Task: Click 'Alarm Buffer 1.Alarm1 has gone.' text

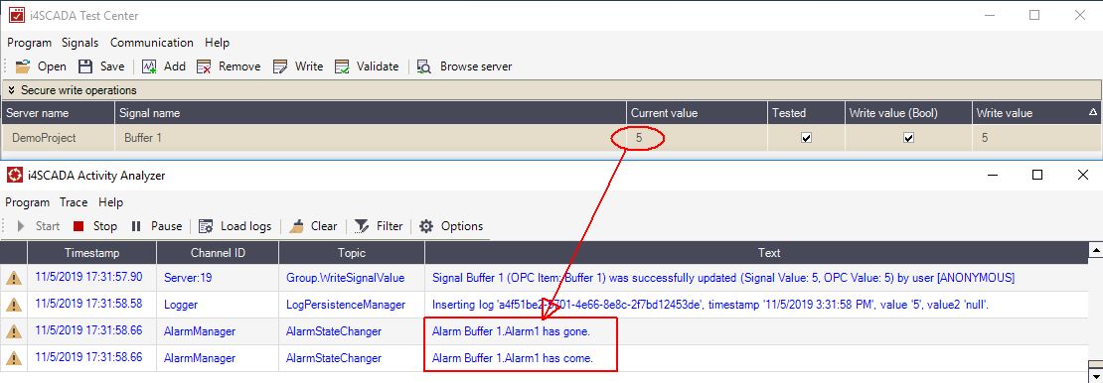Action: pyautogui.click(x=512, y=331)
